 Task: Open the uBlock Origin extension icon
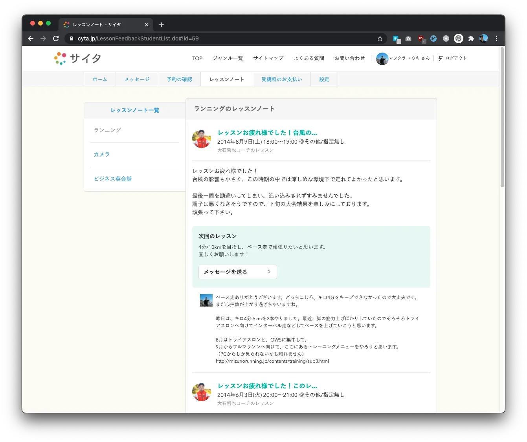pyautogui.click(x=421, y=38)
